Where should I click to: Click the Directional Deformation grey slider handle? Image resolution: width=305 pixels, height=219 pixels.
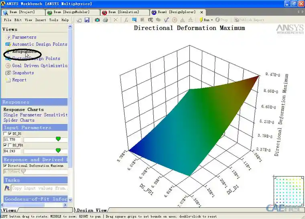pyautogui.click(x=23, y=171)
